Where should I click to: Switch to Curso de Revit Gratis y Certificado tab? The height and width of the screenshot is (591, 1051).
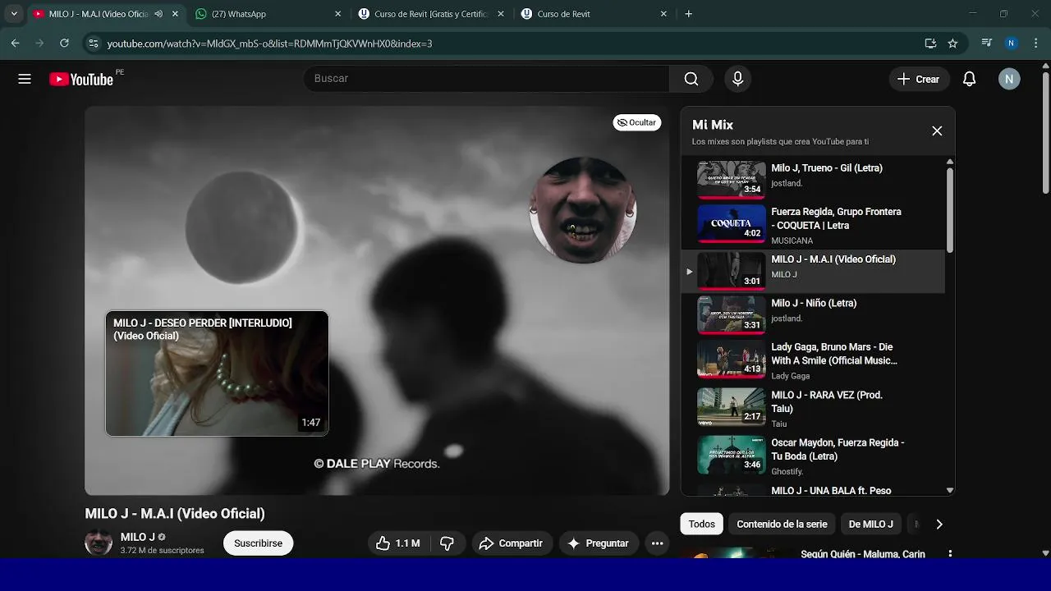(x=431, y=14)
